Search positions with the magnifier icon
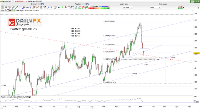Image resolution: width=200 pixels, height=109 pixels. (x=89, y=4)
